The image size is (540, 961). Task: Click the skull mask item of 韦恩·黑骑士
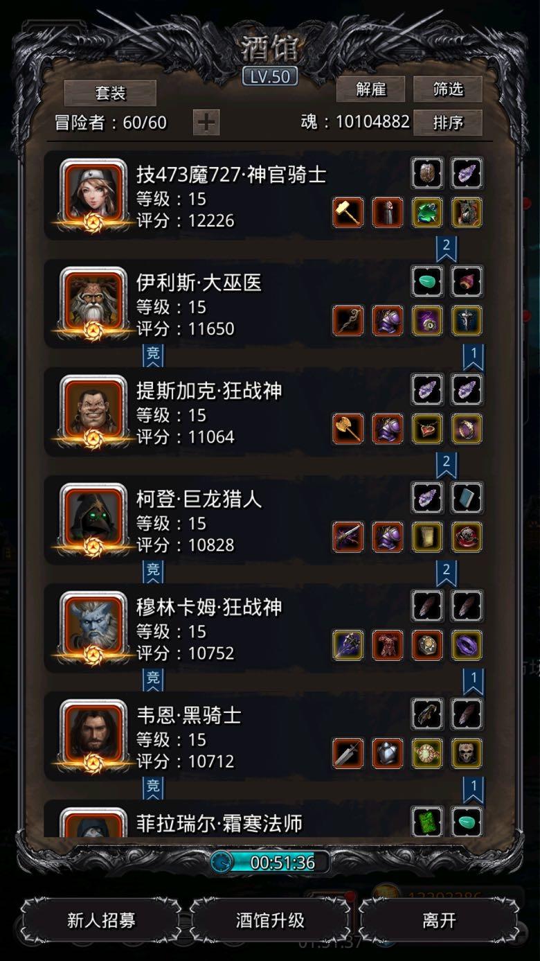coord(467,753)
